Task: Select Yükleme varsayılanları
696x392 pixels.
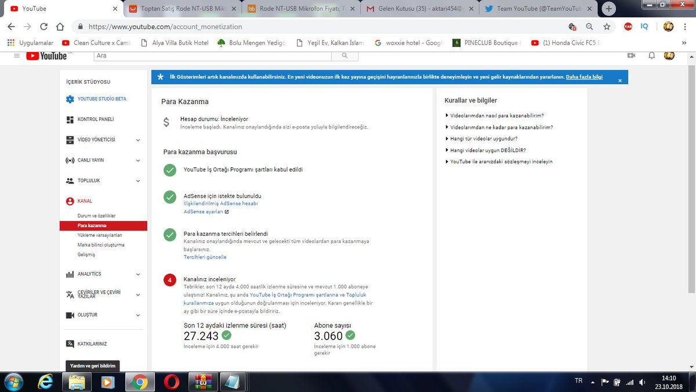Action: [100, 235]
